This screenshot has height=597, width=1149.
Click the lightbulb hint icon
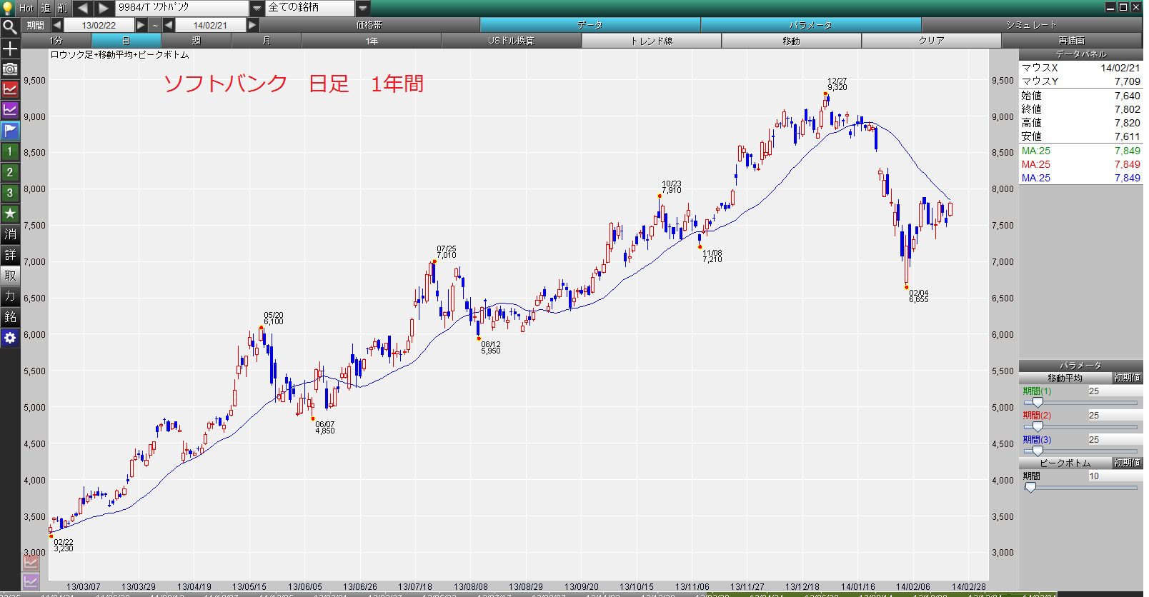(x=8, y=8)
